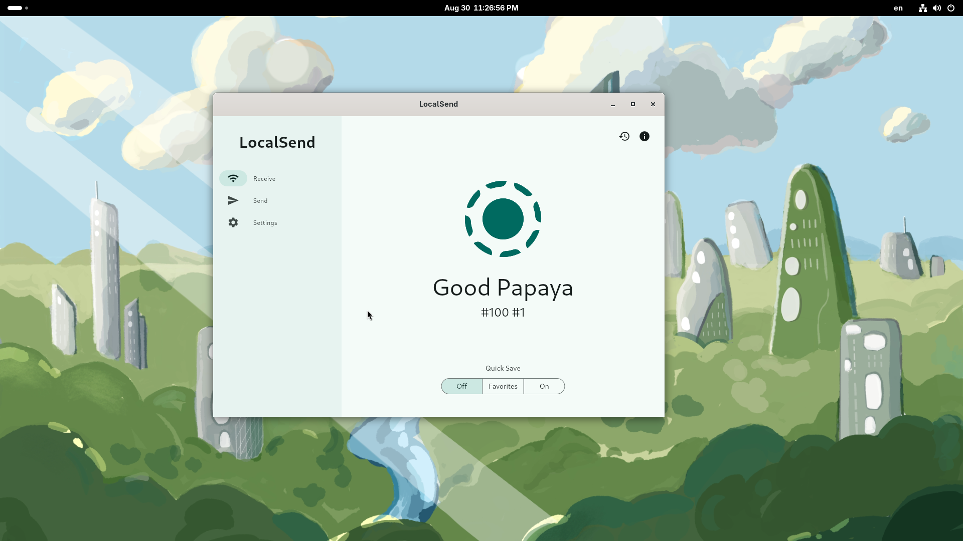Open the volume icon in top bar

[937, 8]
